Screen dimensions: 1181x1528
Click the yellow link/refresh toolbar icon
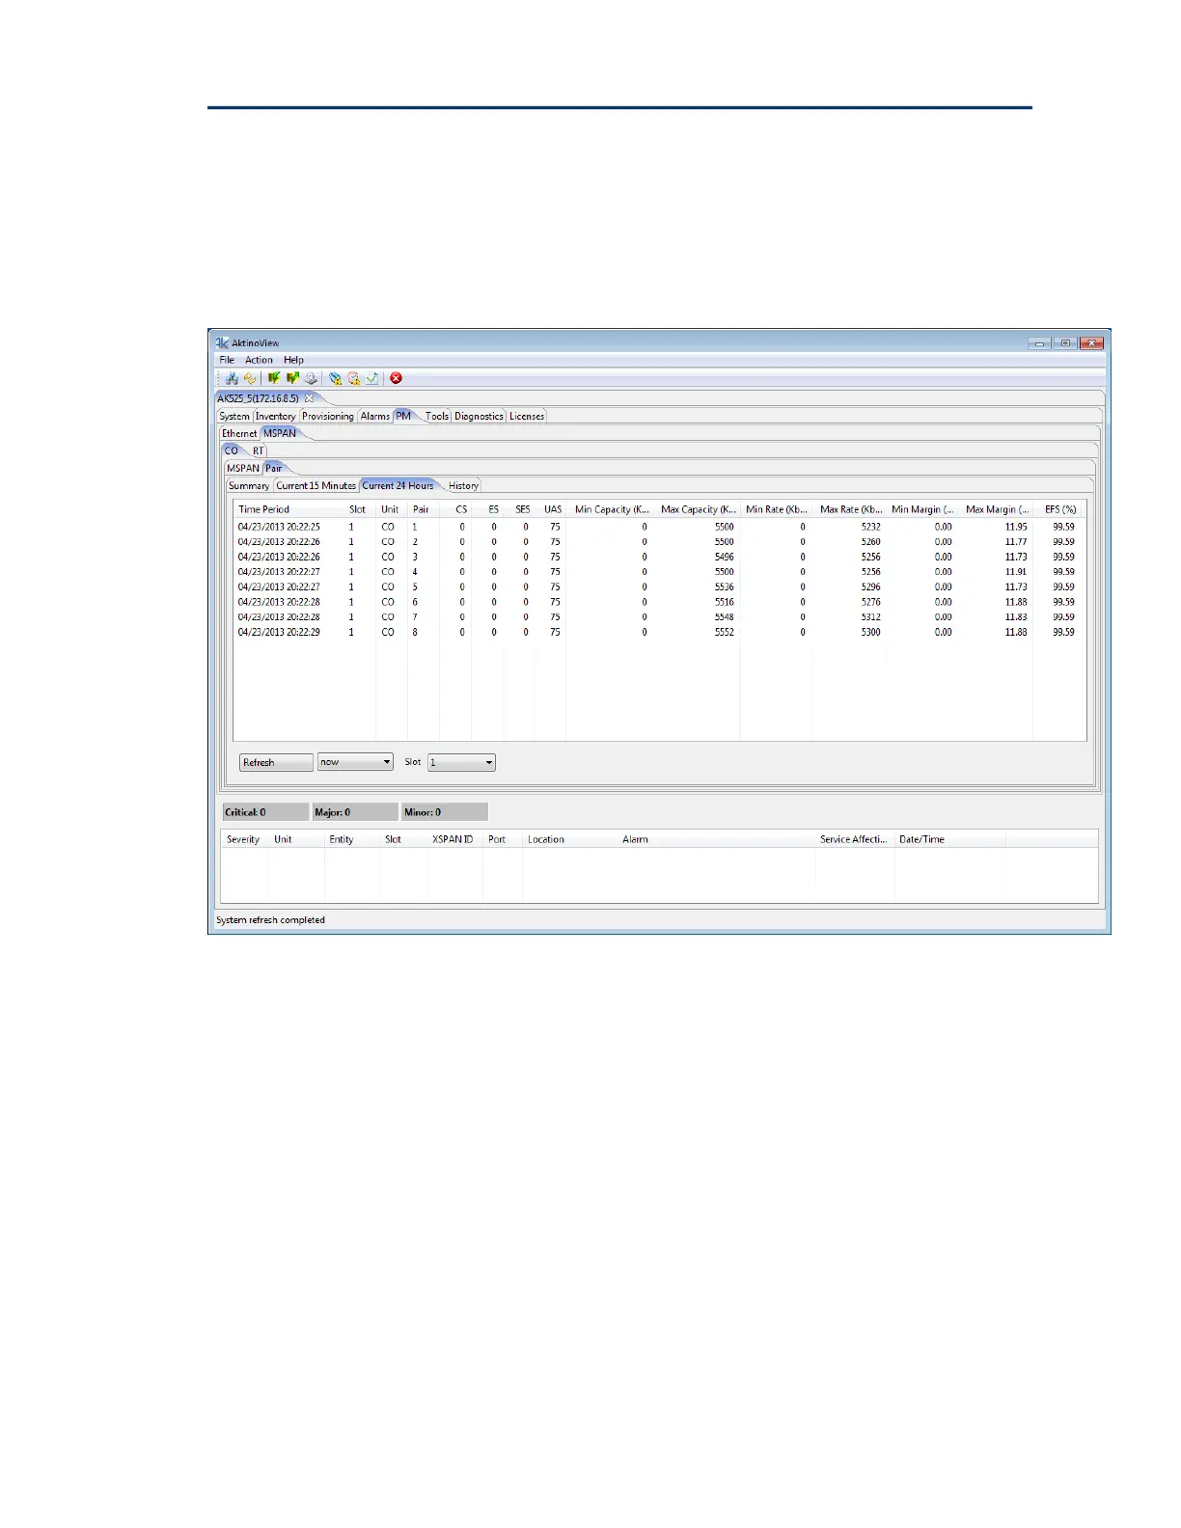click(250, 379)
